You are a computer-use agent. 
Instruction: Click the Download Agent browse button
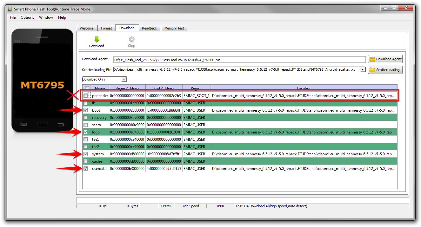[x=385, y=59]
